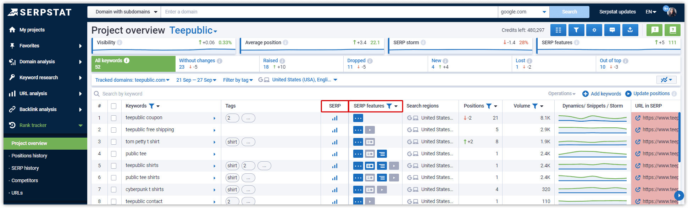The width and height of the screenshot is (688, 208).
Task: Click Update positions
Action: (648, 94)
